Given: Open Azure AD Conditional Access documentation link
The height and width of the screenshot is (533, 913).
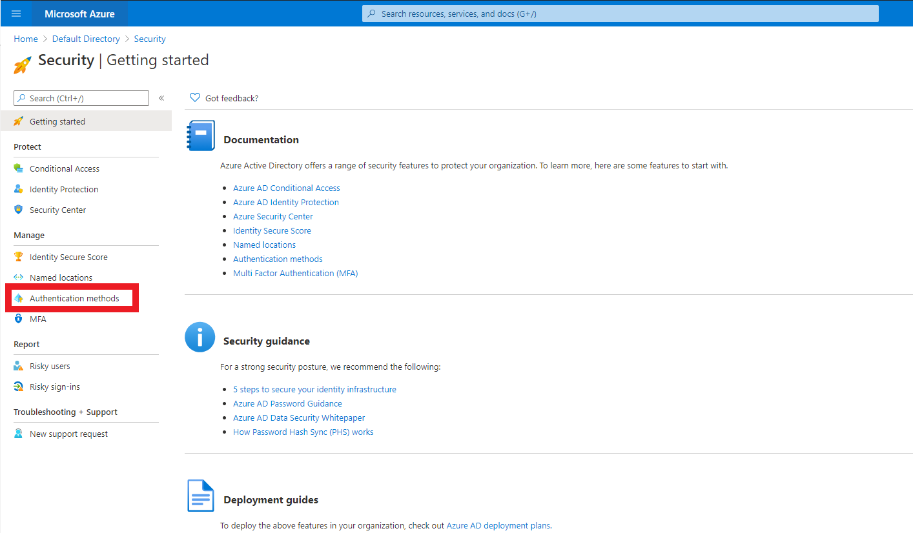Looking at the screenshot, I should pos(286,188).
